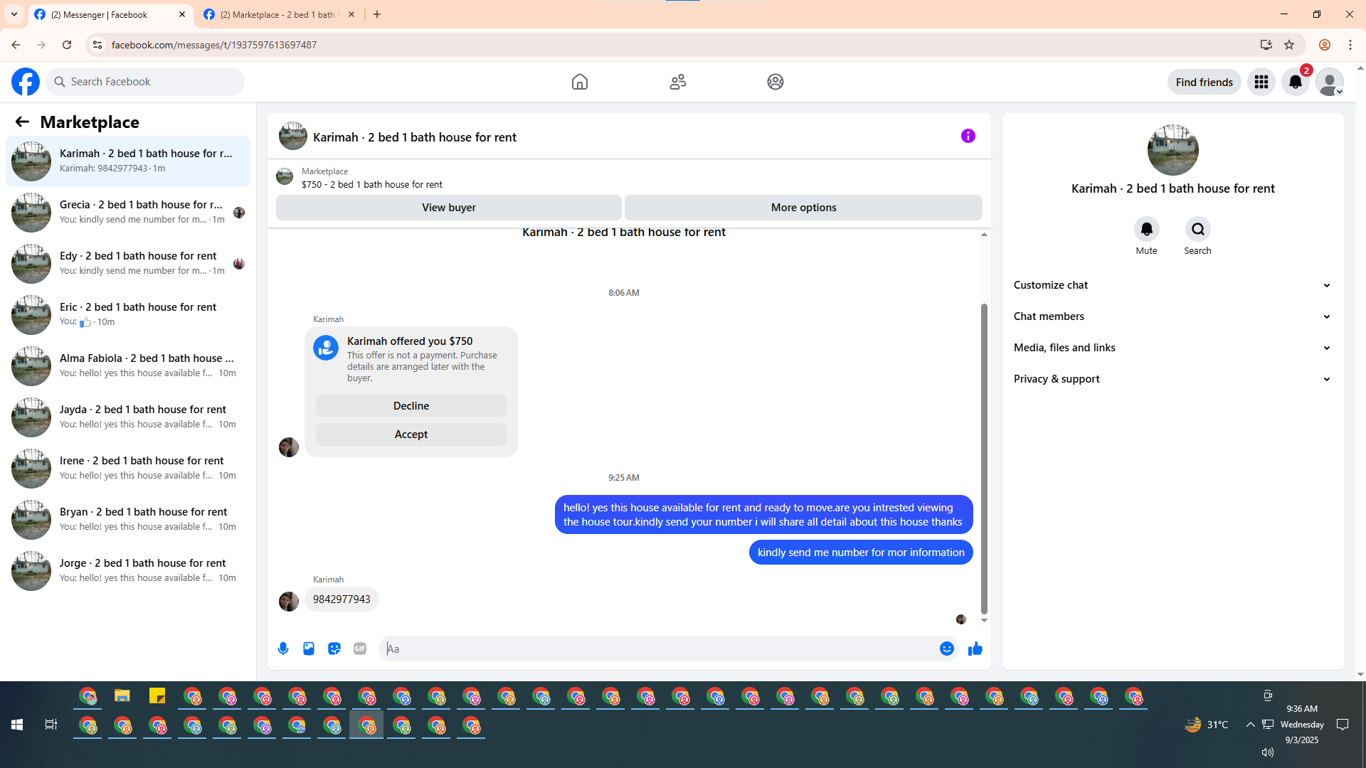Open the Windows Start menu

pos(17,725)
